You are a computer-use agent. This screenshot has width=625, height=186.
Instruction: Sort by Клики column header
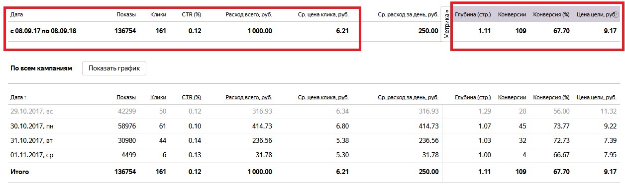[x=158, y=97]
